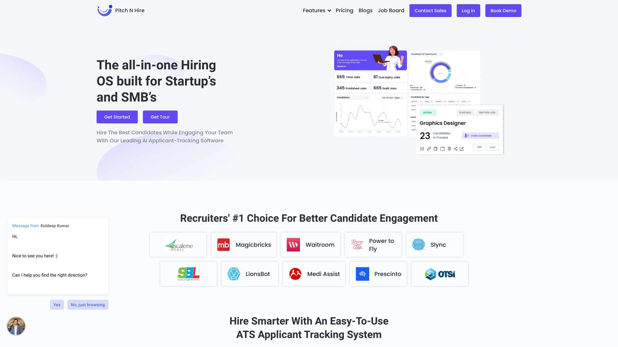
Task: Click the Waitroom company icon
Action: (x=294, y=245)
